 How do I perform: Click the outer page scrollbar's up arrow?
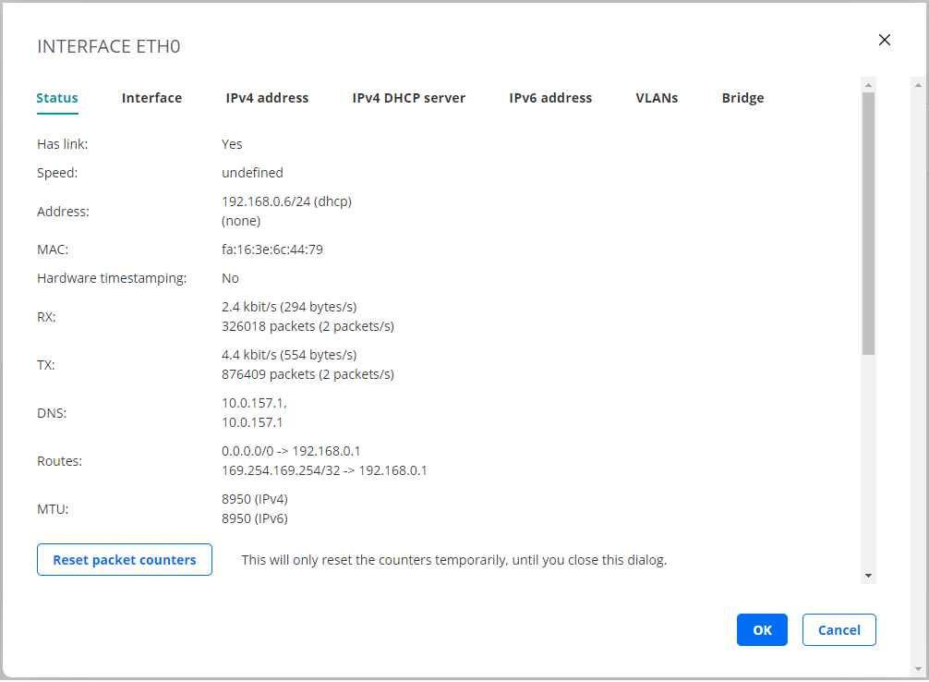918,85
